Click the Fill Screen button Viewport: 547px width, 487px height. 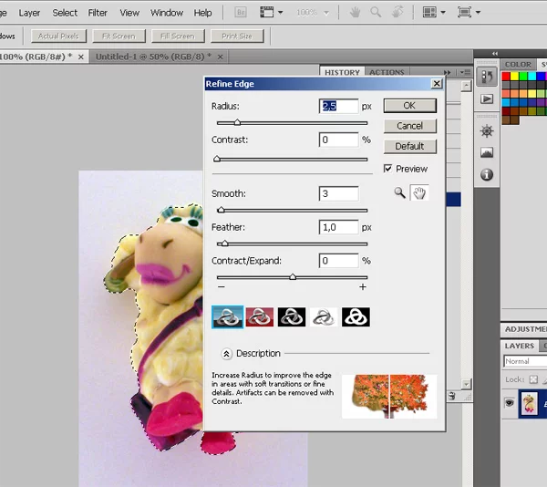pyautogui.click(x=178, y=36)
